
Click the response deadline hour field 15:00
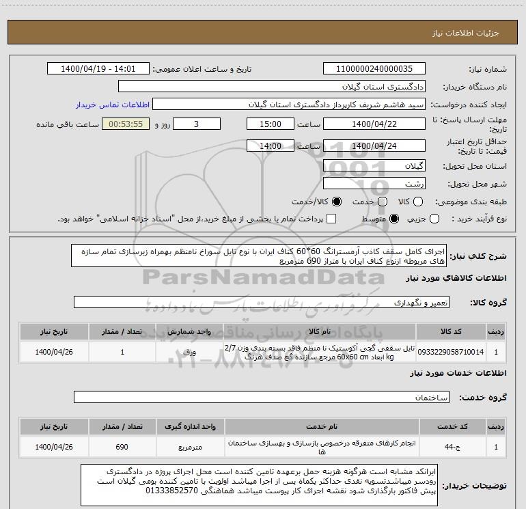tap(271, 124)
